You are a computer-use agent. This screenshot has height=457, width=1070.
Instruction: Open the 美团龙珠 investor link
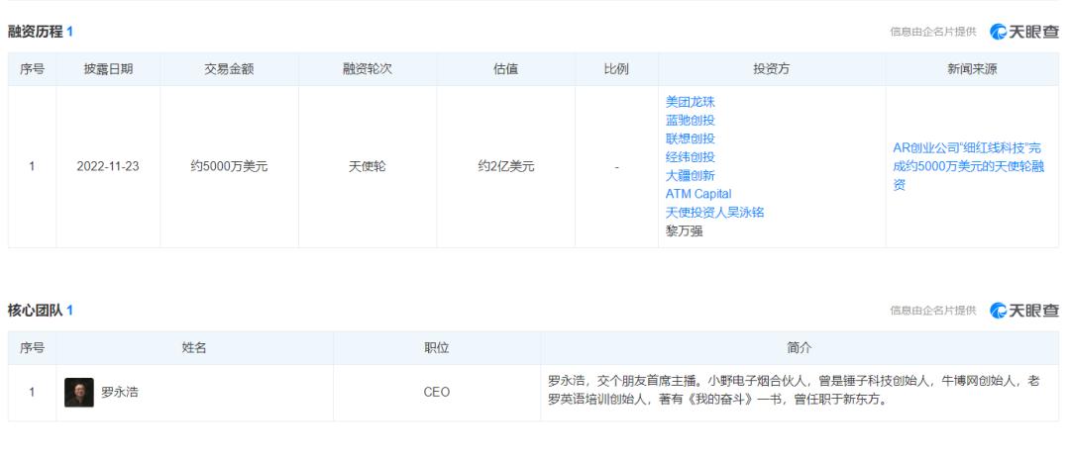pyautogui.click(x=690, y=102)
